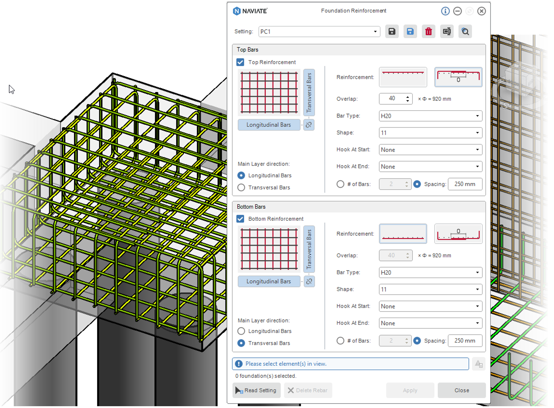The width and height of the screenshot is (554, 408).
Task: Click the blue save-as setting icon
Action: pyautogui.click(x=410, y=31)
